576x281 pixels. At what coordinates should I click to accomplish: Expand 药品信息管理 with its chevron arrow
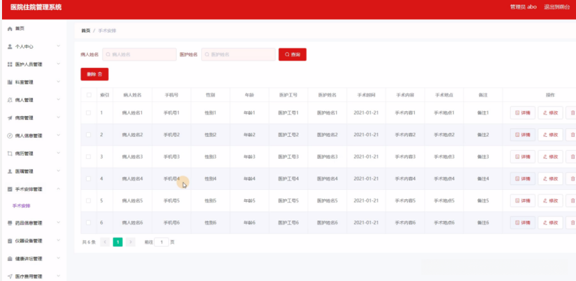[58, 223]
